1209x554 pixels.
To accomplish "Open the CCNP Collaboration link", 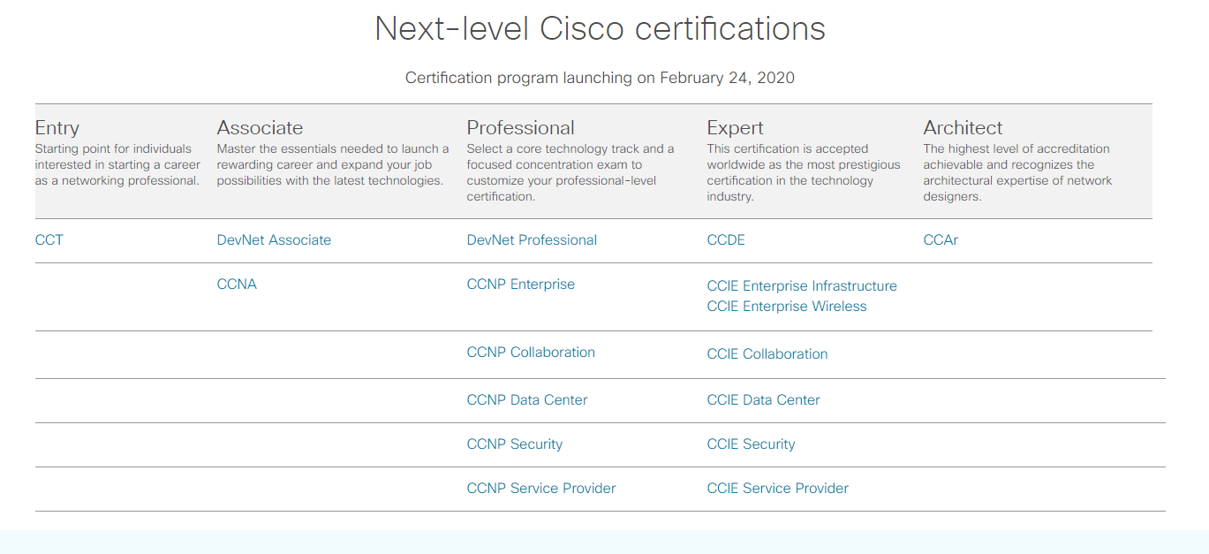I will point(531,353).
